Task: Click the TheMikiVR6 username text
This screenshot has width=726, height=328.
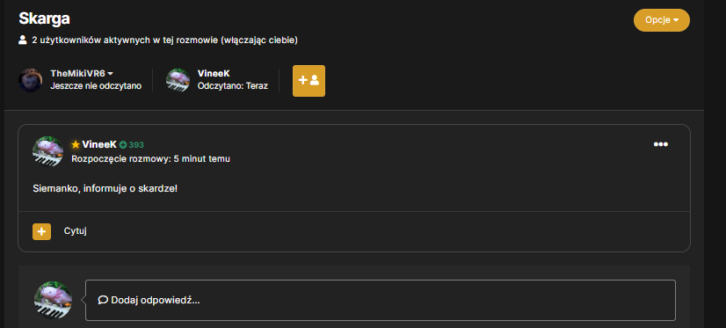Action: pos(77,74)
